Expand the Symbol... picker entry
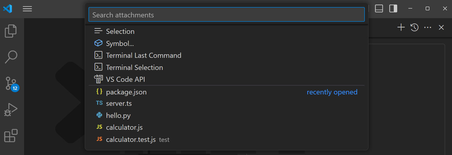This screenshot has height=155, width=452. (120, 43)
